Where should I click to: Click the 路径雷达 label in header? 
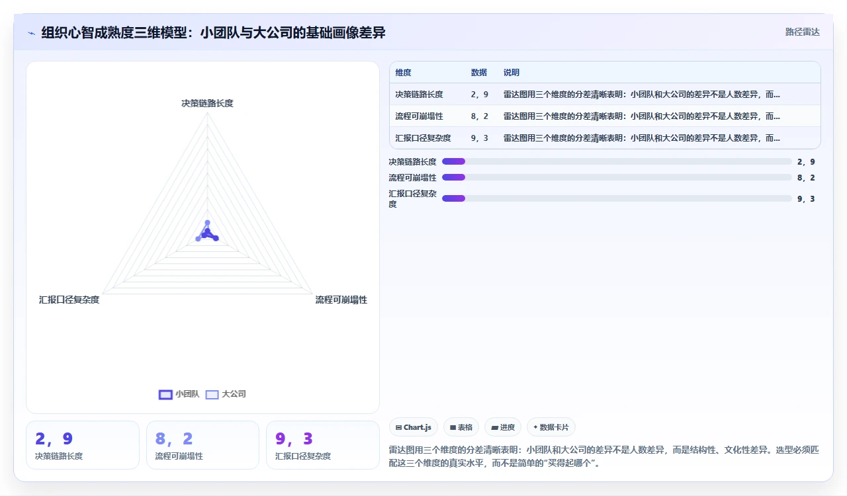803,32
